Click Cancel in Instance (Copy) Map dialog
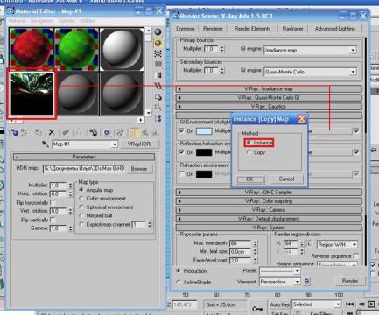 click(286, 178)
